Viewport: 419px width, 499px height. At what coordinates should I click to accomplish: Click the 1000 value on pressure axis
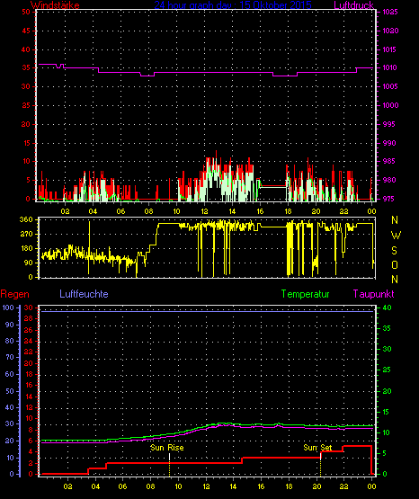(x=390, y=105)
